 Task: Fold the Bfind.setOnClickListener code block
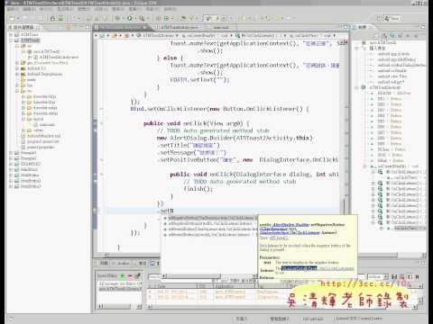pyautogui.click(x=101, y=109)
